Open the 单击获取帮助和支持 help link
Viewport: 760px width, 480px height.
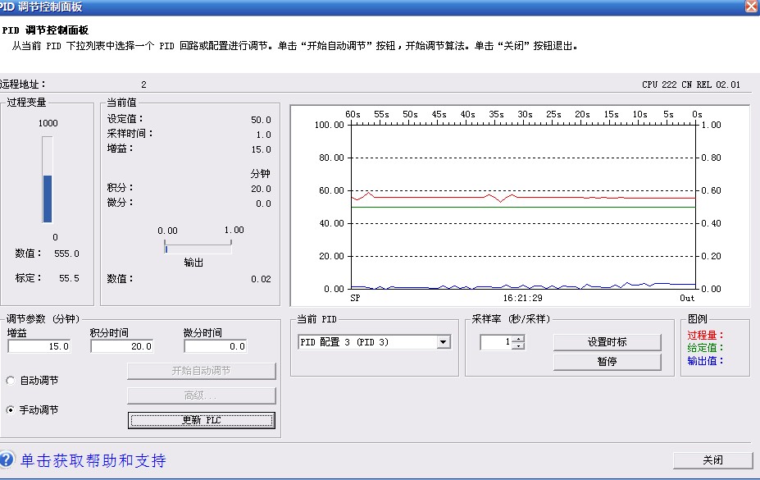click(93, 460)
